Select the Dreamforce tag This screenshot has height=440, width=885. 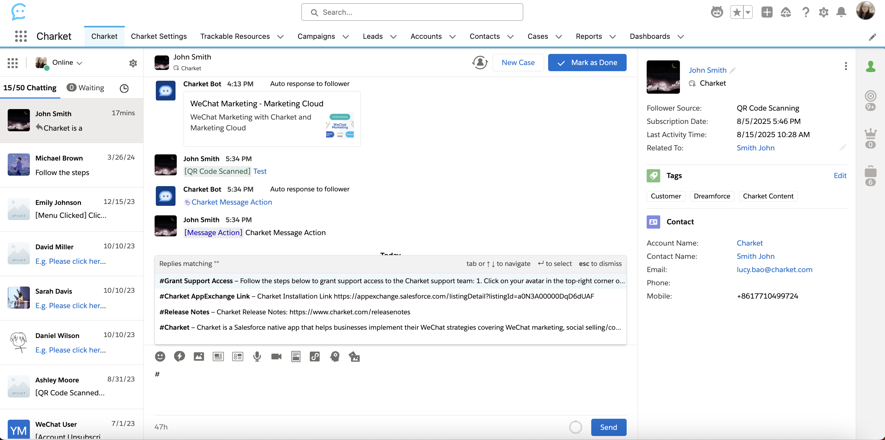[x=712, y=196]
